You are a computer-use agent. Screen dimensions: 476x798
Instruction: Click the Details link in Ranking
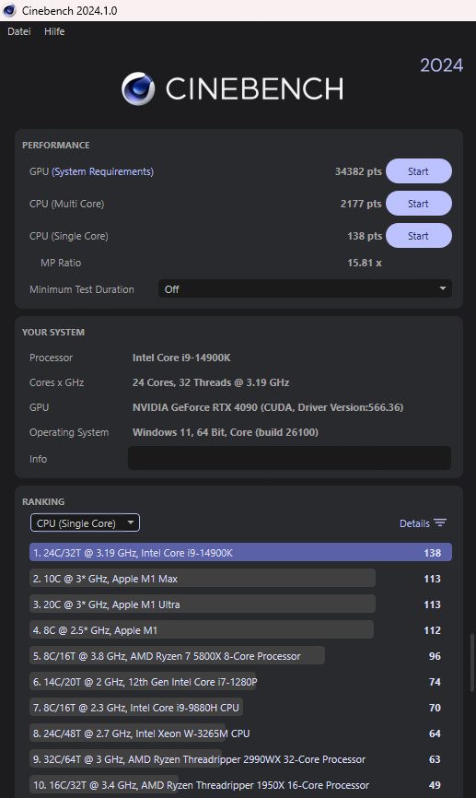(x=414, y=523)
